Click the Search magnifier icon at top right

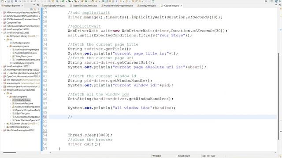click(x=266, y=1)
